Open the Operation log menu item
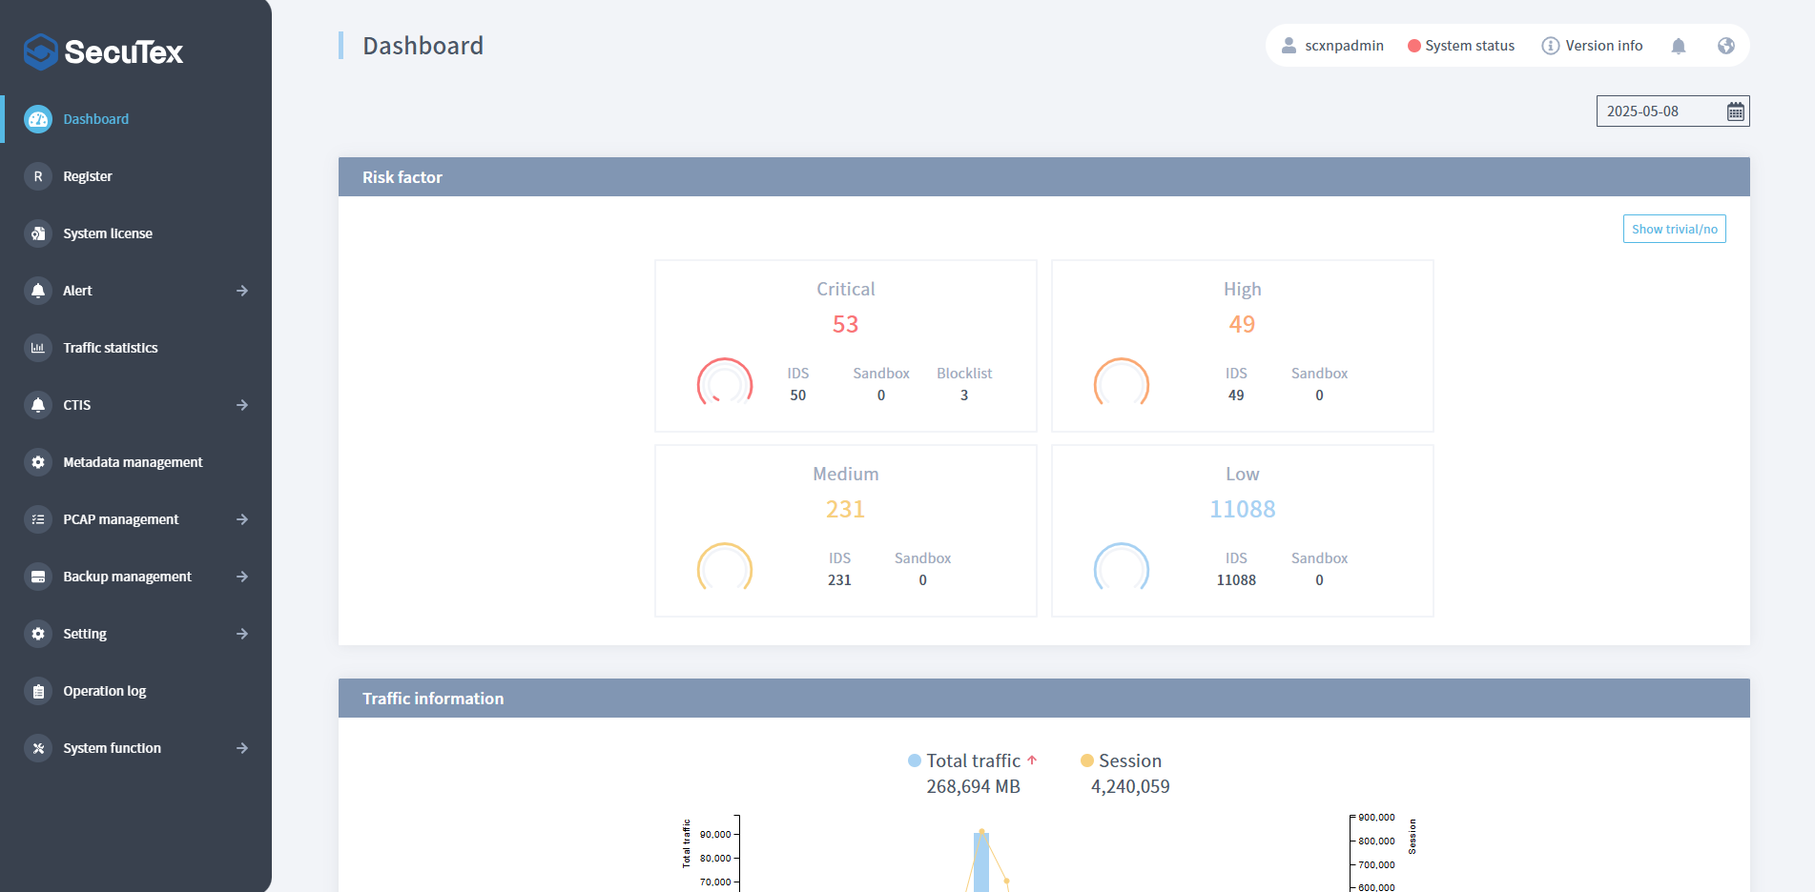This screenshot has height=892, width=1815. click(x=135, y=691)
